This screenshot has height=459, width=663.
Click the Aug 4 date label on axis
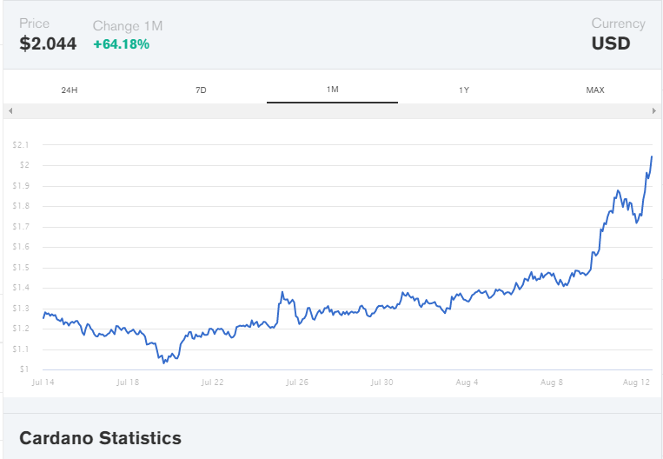click(x=467, y=382)
